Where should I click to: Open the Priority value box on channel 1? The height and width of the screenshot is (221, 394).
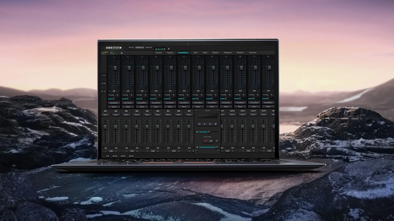(117, 95)
